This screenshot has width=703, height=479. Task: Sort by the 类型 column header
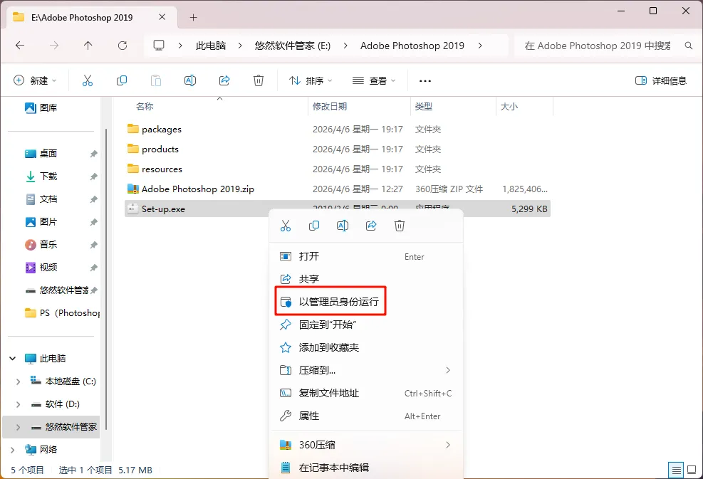(453, 107)
